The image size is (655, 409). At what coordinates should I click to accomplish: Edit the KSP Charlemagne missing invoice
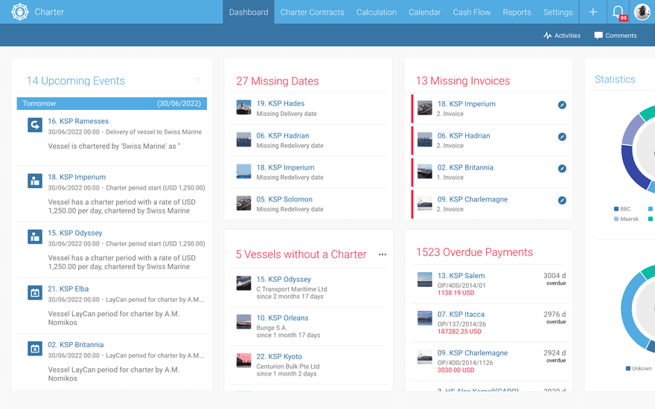(562, 200)
